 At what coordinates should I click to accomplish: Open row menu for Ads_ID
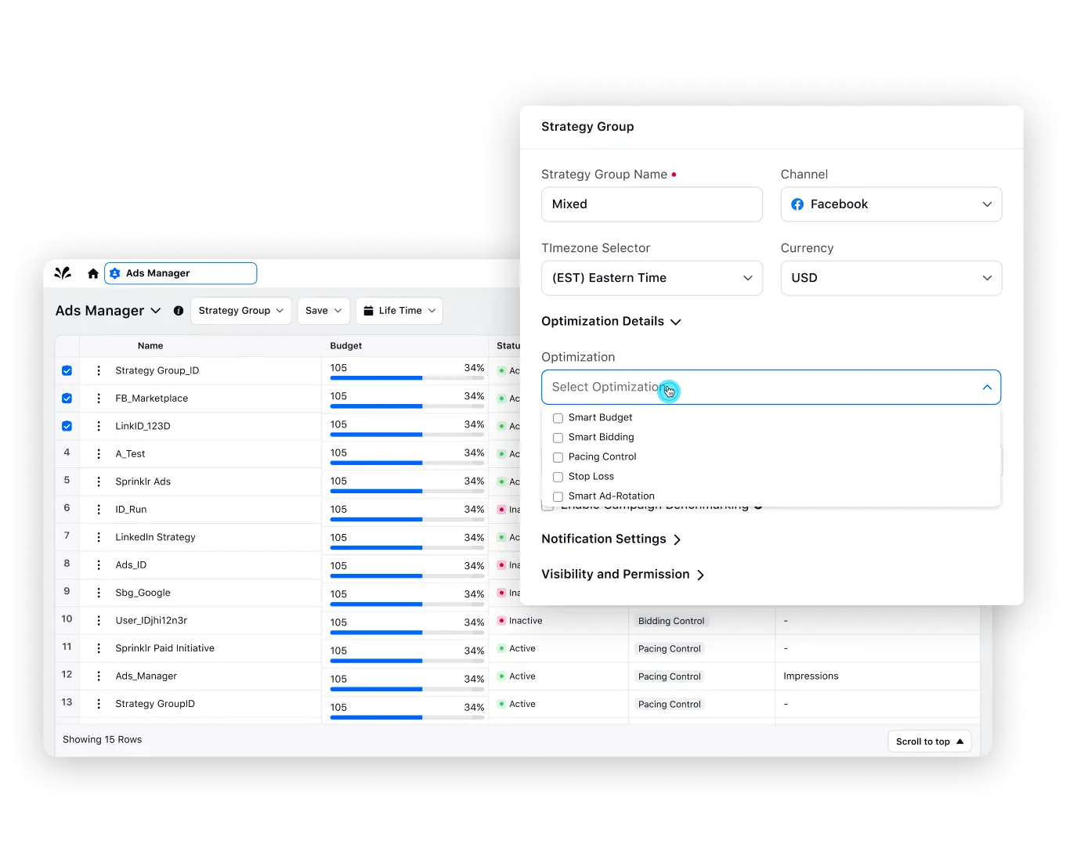click(99, 565)
